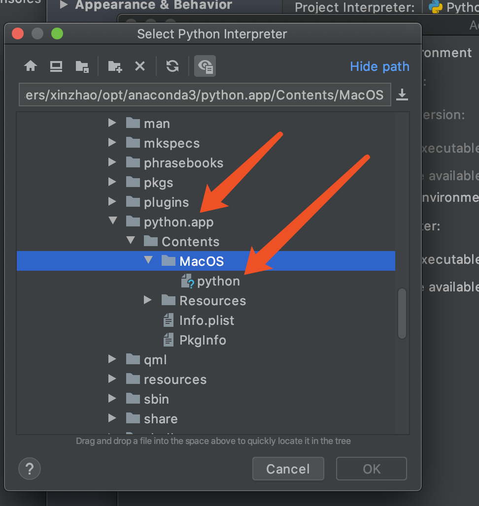Click the python file question-mark icon
Image resolution: width=479 pixels, height=506 pixels.
[x=187, y=281]
